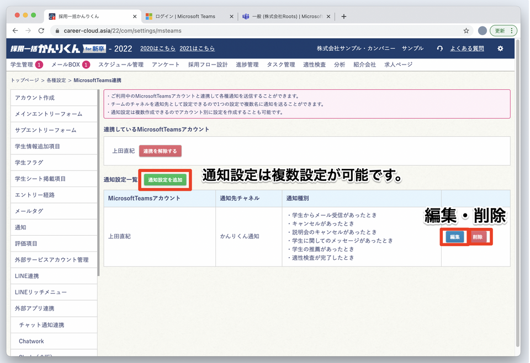
Task: Switch to the ログイン Microsoft Teams tab
Action: [x=185, y=16]
